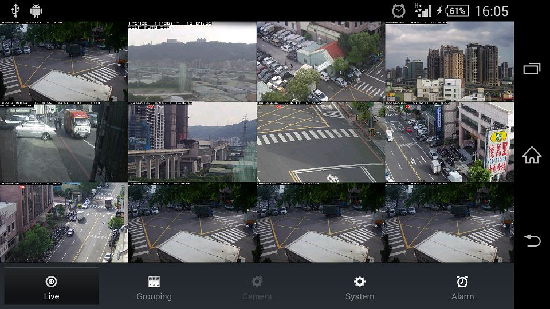
Task: Select the bottom-left brick building street feed
Action: tap(64, 222)
